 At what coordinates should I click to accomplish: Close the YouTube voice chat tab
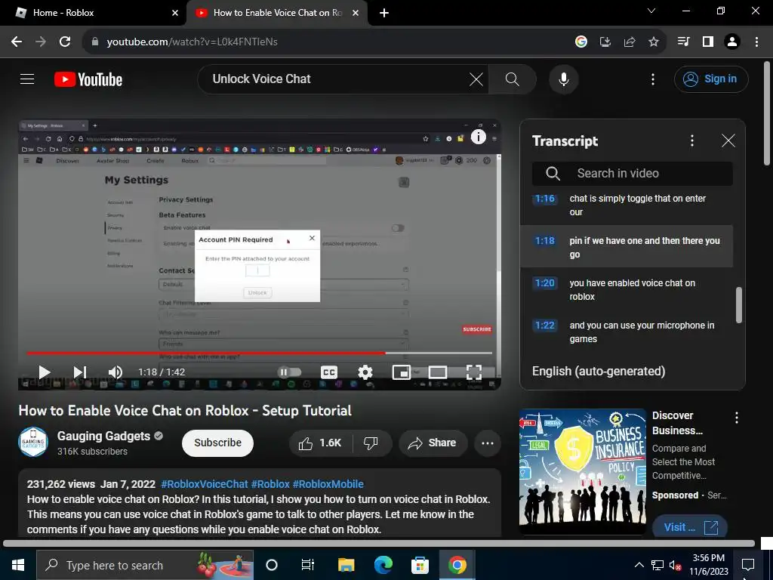pyautogui.click(x=356, y=13)
